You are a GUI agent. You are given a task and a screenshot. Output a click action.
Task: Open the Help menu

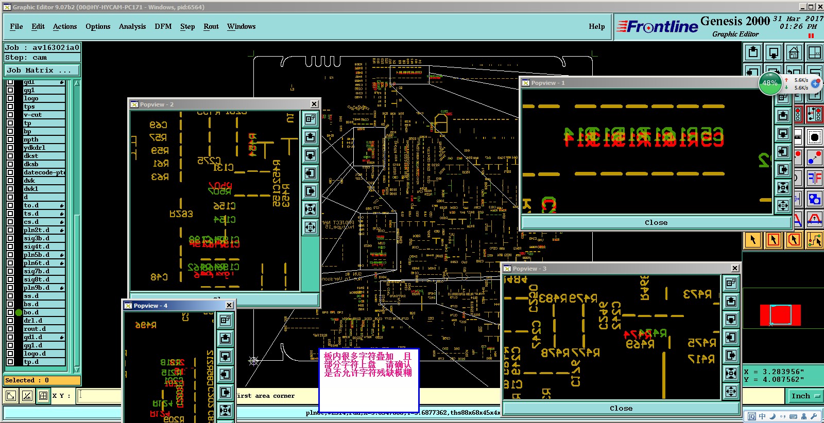click(597, 27)
